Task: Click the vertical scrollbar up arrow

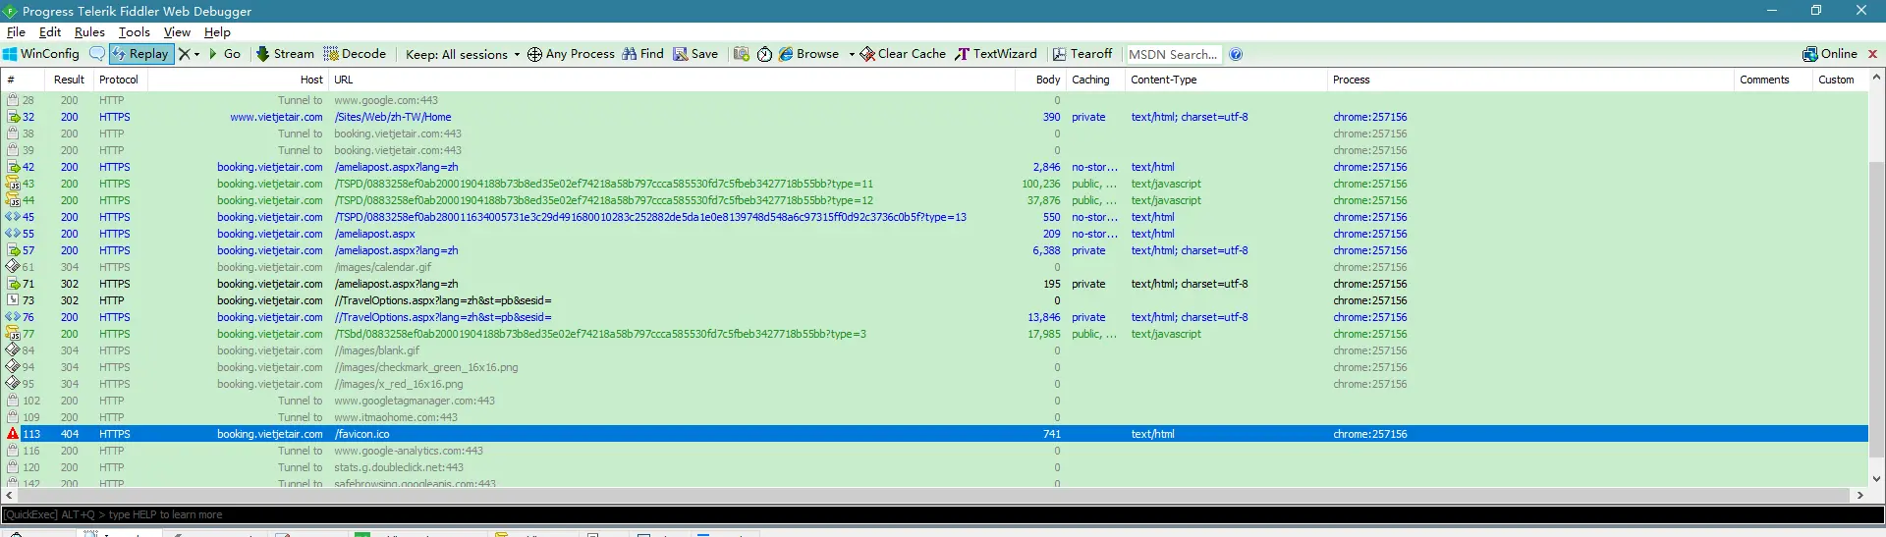Action: tap(1876, 78)
